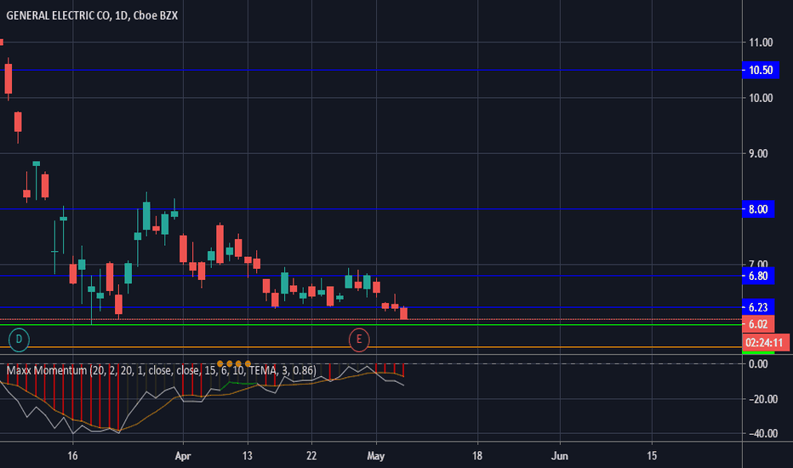Select the 8.00 blue price label
The height and width of the screenshot is (468, 793).
point(757,209)
